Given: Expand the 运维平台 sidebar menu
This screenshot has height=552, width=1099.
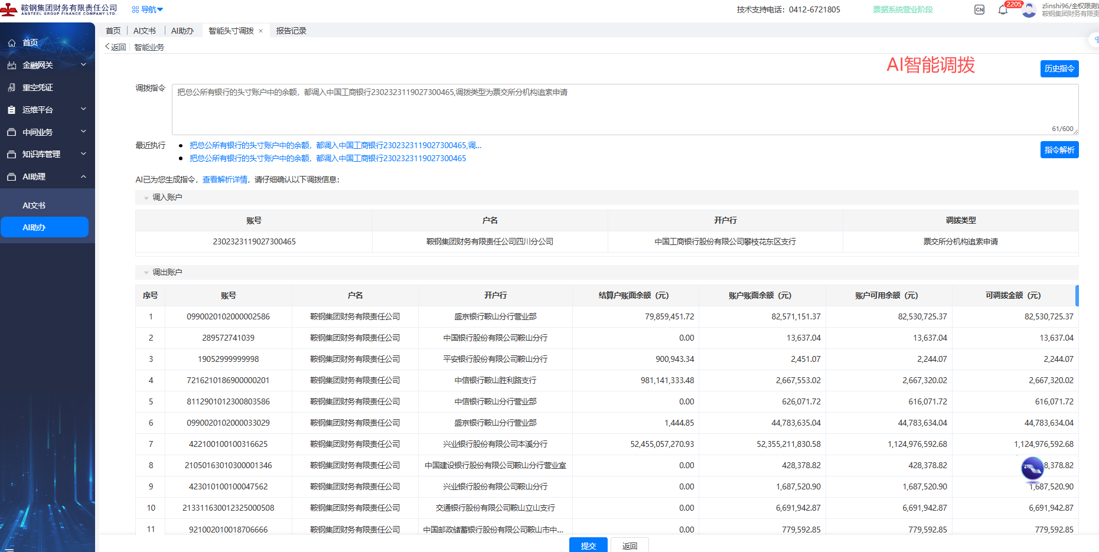Looking at the screenshot, I should pos(83,109).
